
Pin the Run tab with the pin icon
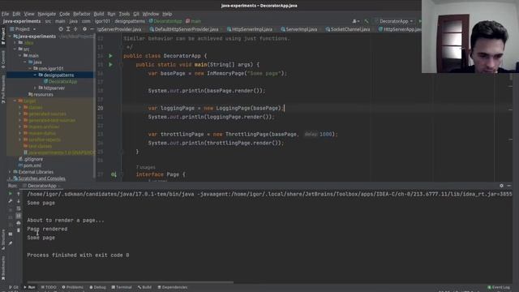(x=11, y=243)
